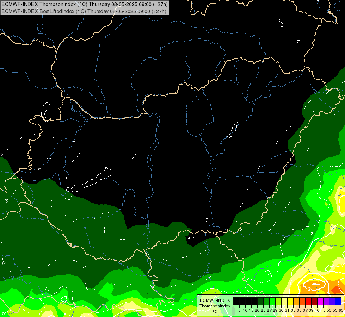Click the legend label '10'
345x317 pixels.
(245, 310)
